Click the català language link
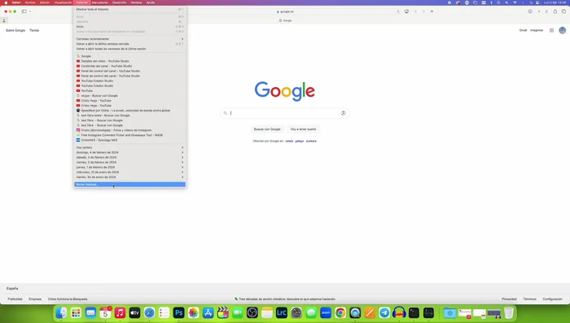 pos(289,141)
